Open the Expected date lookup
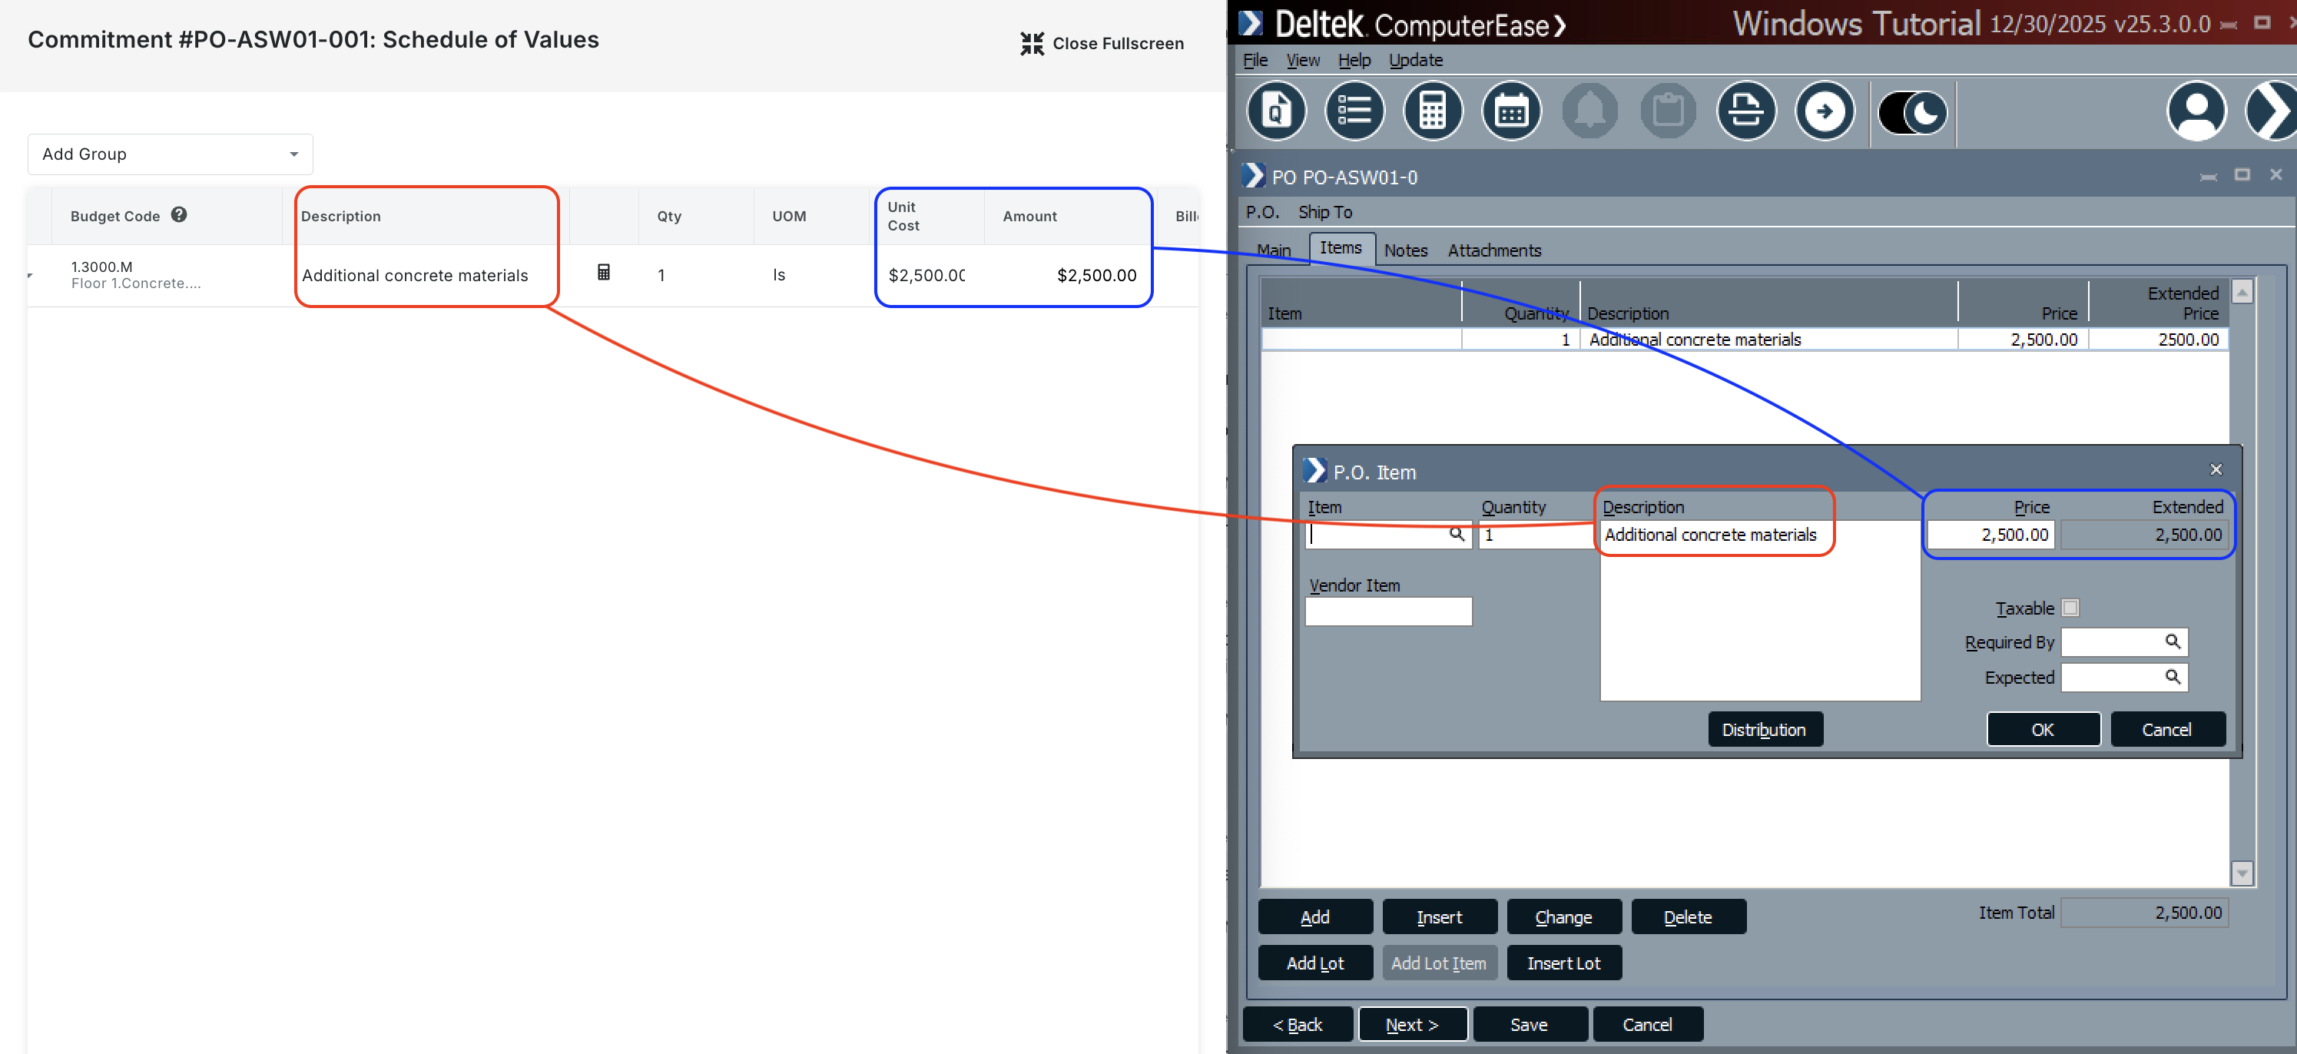Viewport: 2297px width, 1054px height. click(2173, 677)
